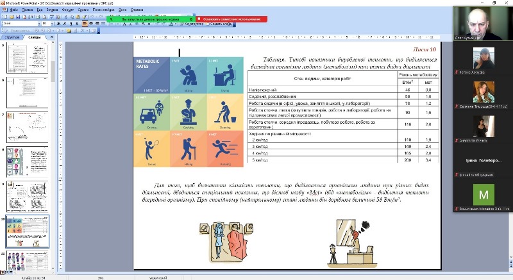
Task: Center align text in formatting toolbar
Action: 91,24
